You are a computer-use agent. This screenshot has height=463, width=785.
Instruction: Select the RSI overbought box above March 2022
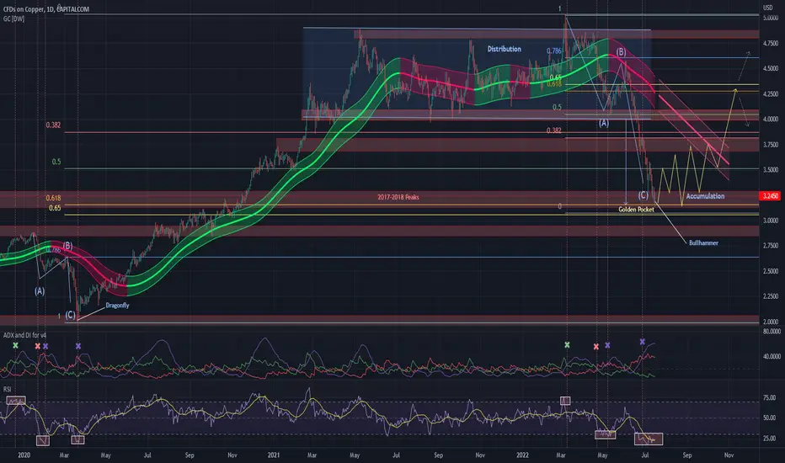click(564, 401)
